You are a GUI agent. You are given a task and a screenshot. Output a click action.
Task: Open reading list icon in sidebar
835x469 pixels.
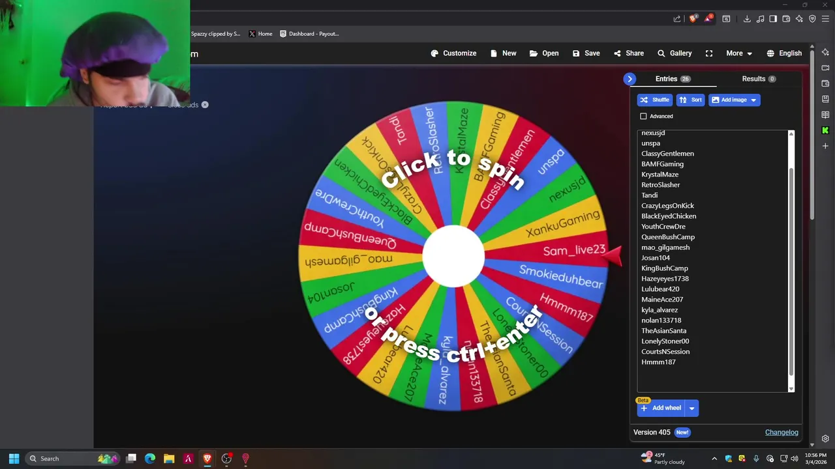pos(825,115)
